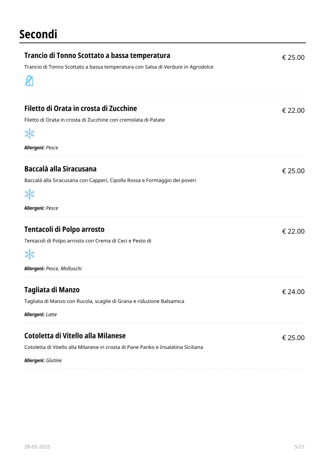Screen dimensions: 329x465
Task: Select the Tagliata di Manzo dish title
Action: click(52, 290)
